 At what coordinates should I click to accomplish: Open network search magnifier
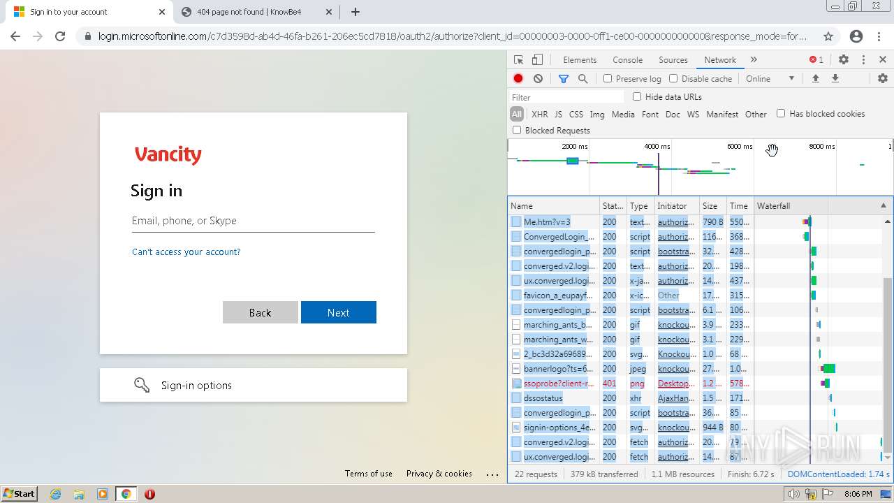point(583,79)
